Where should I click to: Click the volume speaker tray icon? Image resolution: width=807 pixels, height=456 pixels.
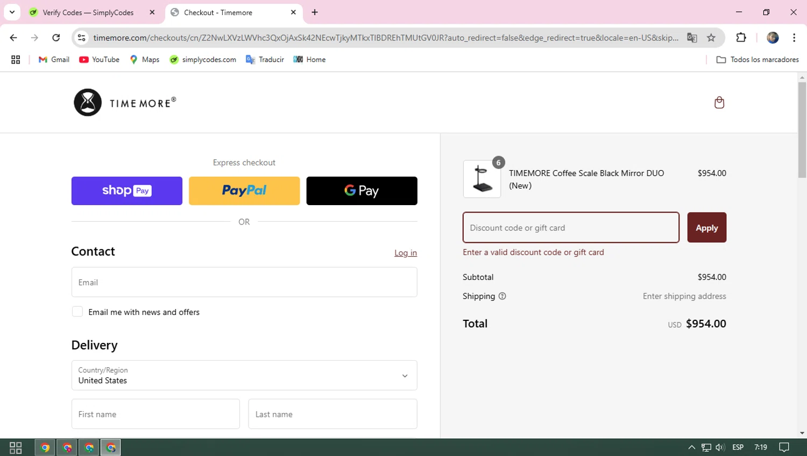pyautogui.click(x=720, y=447)
